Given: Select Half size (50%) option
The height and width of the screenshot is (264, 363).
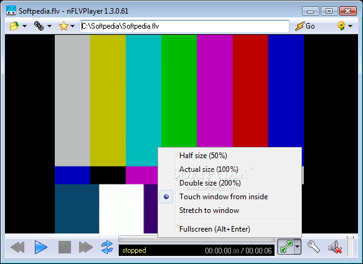Looking at the screenshot, I should pyautogui.click(x=230, y=156).
